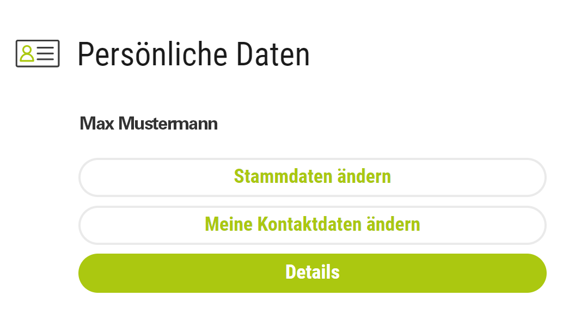The height and width of the screenshot is (326, 563).
Task: Click the Max Mustermann name label
Action: tap(149, 124)
